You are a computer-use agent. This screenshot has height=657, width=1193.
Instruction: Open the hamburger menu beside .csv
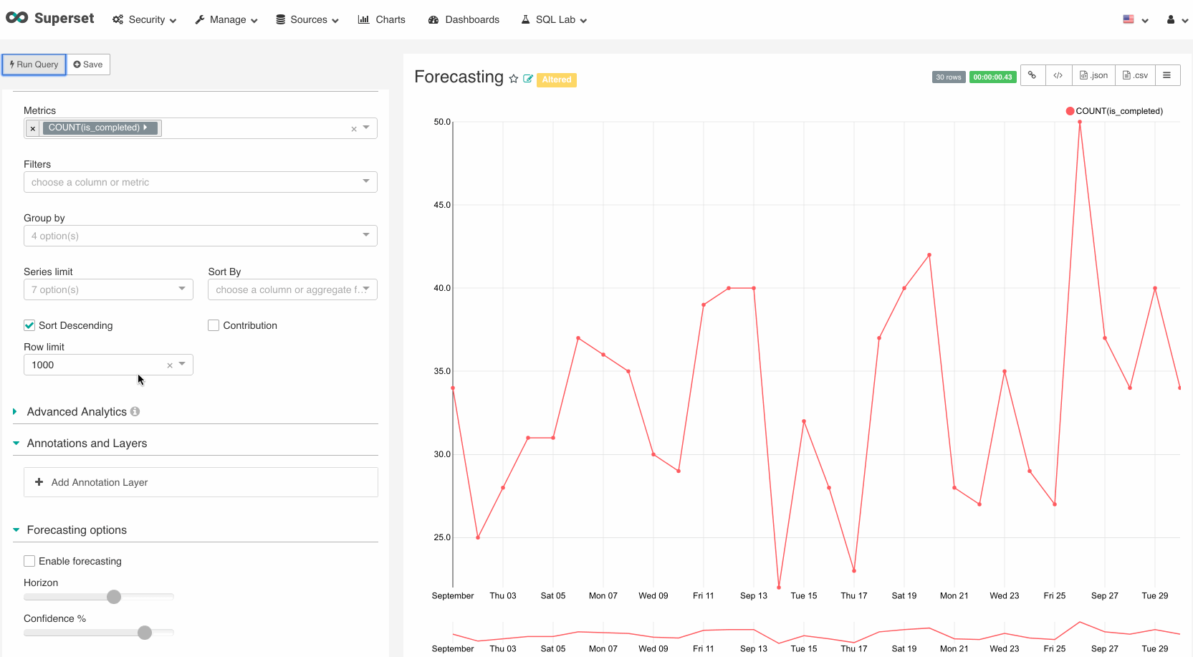[1168, 75]
